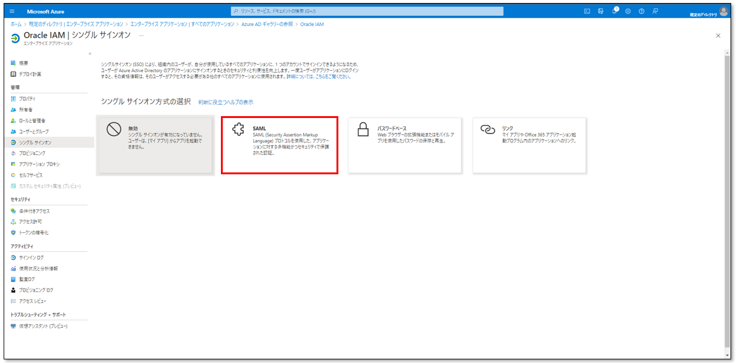
Task: Collapse the left navigation with the chevron
Action: [x=90, y=53]
